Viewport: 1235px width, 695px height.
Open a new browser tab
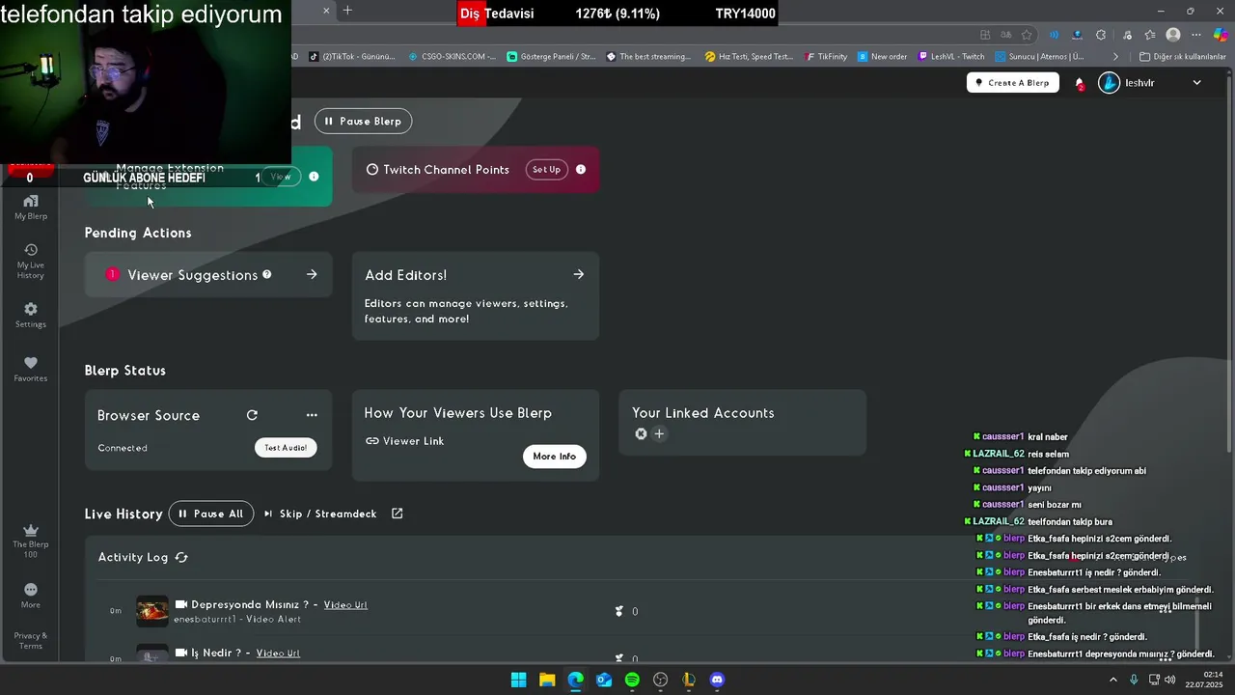tap(347, 11)
